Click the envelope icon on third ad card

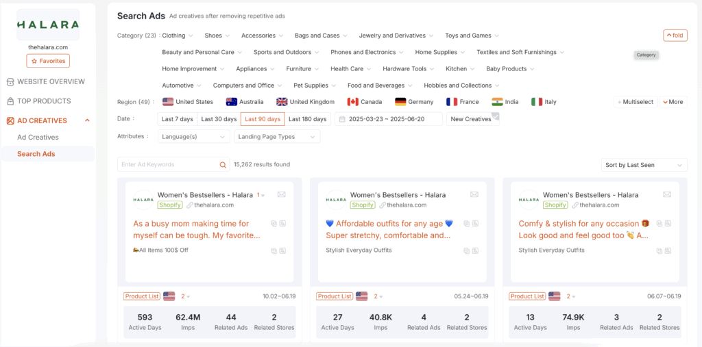[x=667, y=194]
